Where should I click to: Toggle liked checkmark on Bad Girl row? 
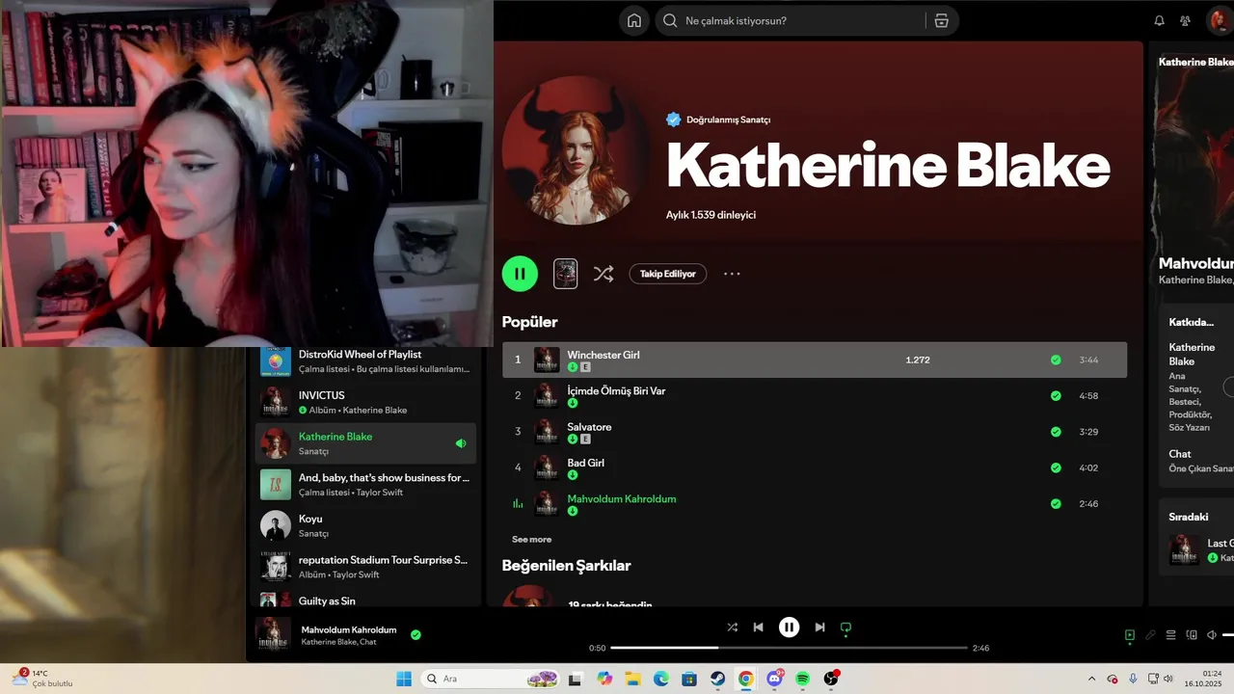click(1056, 467)
